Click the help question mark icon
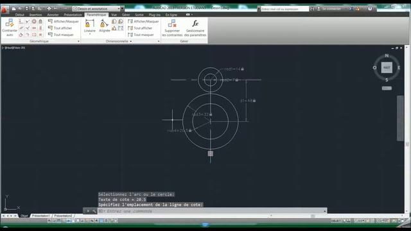The image size is (411, 231). point(370,8)
